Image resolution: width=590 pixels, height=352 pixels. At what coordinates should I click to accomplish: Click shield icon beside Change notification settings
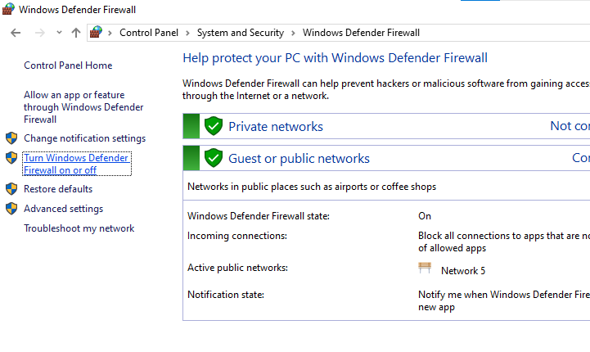(11, 138)
